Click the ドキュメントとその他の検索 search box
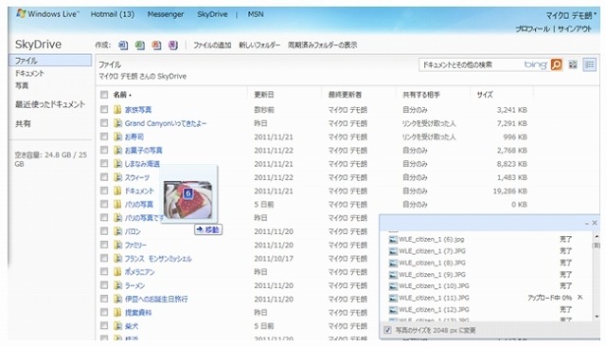606x347 pixels. pos(472,64)
